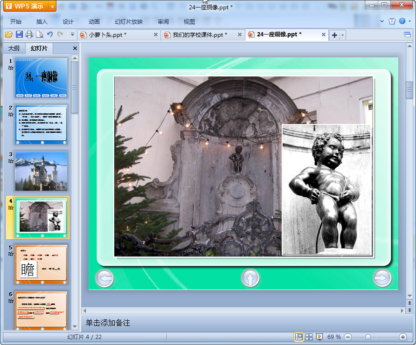Click 单击添加备注 notes area

108,323
